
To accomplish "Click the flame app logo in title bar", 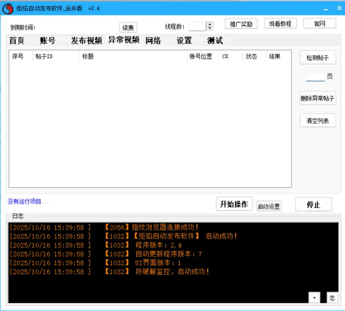I will tap(7, 9).
